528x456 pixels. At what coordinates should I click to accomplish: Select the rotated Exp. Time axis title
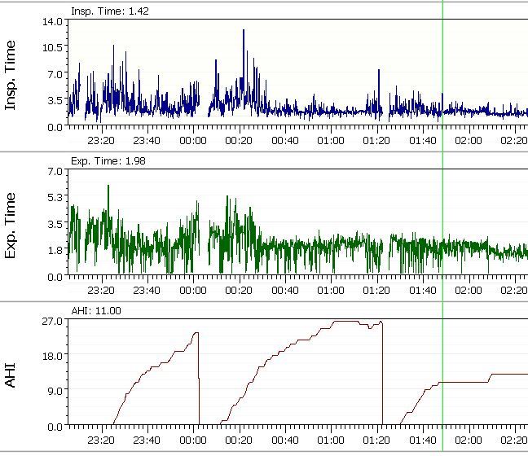tap(11, 224)
